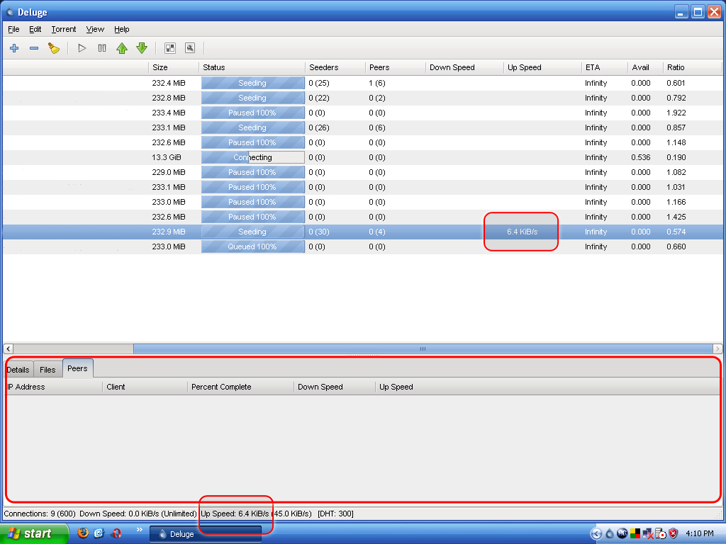This screenshot has height=544, width=726.
Task: Click the DHT: 300 status bar entry
Action: [x=335, y=514]
